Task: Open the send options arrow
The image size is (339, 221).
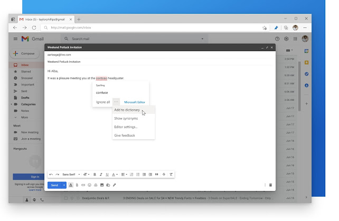Action: point(64,185)
